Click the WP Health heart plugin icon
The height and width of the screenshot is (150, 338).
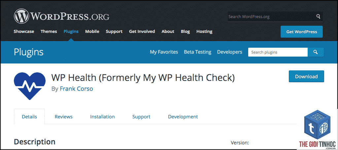coord(30,86)
